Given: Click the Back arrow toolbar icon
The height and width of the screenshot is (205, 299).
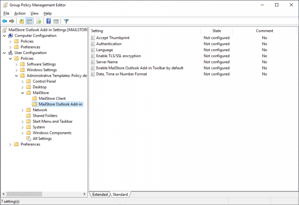Looking at the screenshot, I should pyautogui.click(x=4, y=21).
